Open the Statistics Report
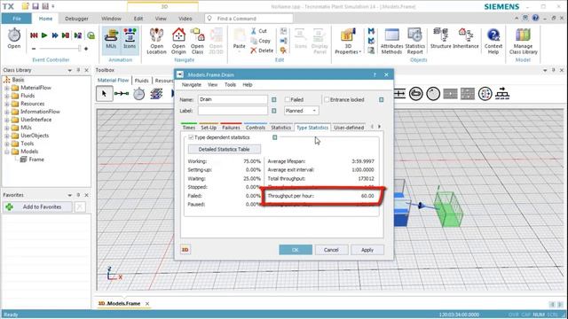Image resolution: width=568 pixels, height=319 pixels. 414,42
